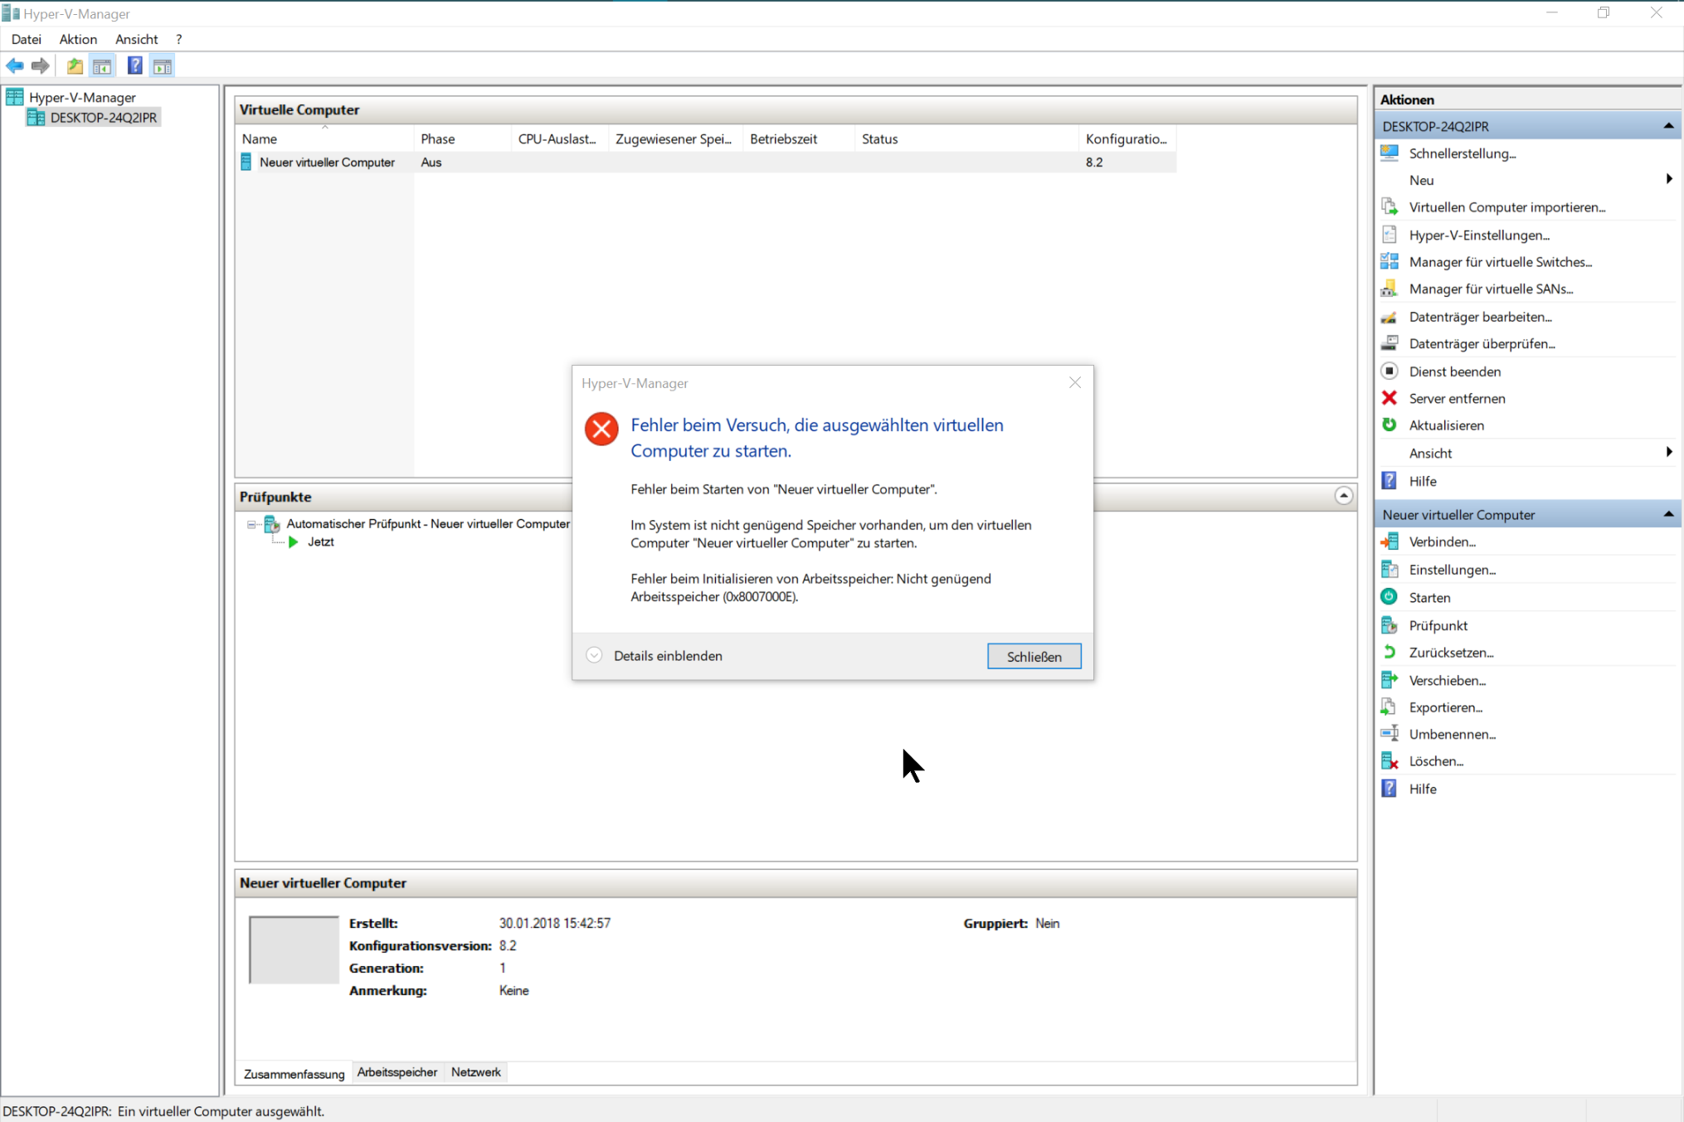Select Dienst beenden icon in panel
This screenshot has width=1684, height=1122.
1389,371
